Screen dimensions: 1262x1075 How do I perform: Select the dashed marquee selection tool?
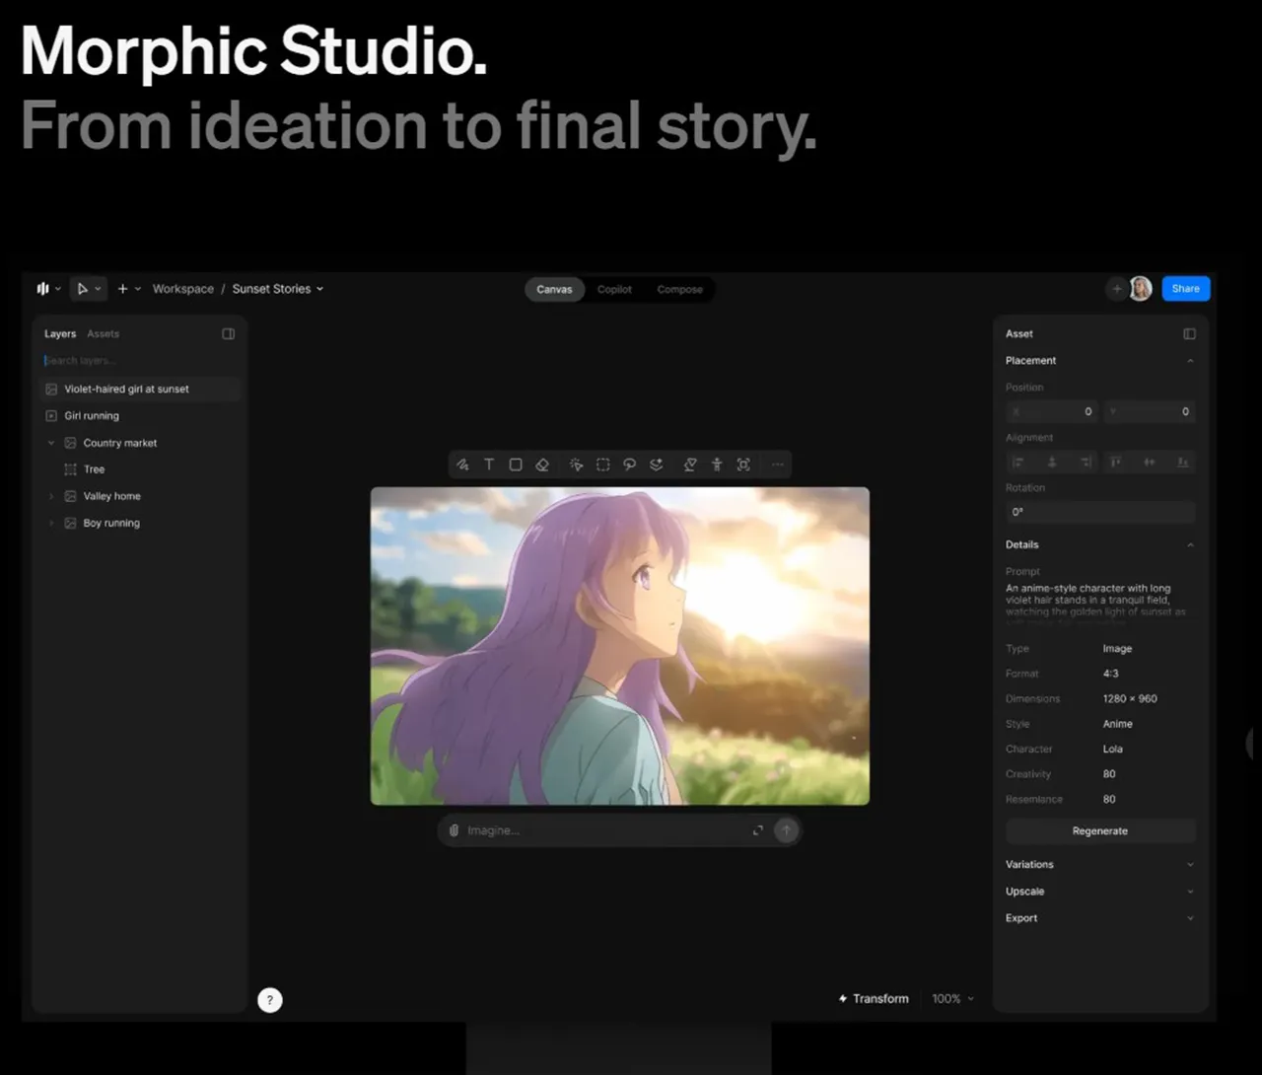[x=603, y=464]
